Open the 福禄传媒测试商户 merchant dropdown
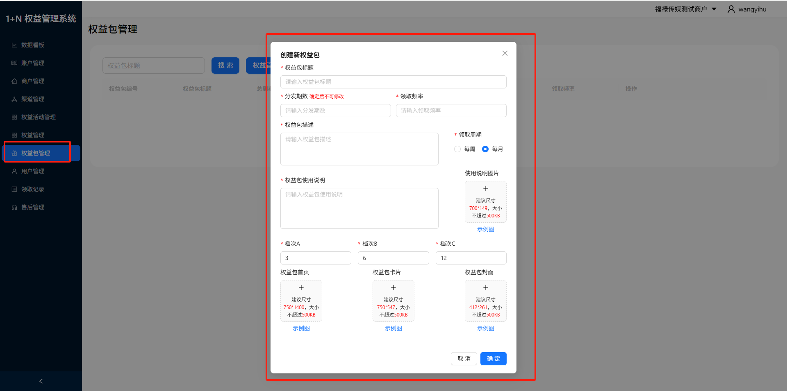 click(x=685, y=9)
